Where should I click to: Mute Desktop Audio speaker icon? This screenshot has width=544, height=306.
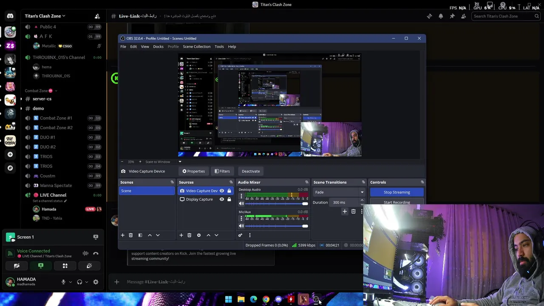coord(241,204)
